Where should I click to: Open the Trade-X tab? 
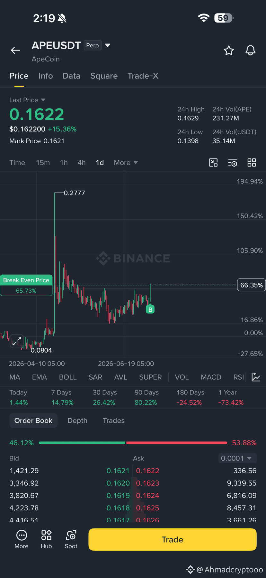click(x=143, y=76)
